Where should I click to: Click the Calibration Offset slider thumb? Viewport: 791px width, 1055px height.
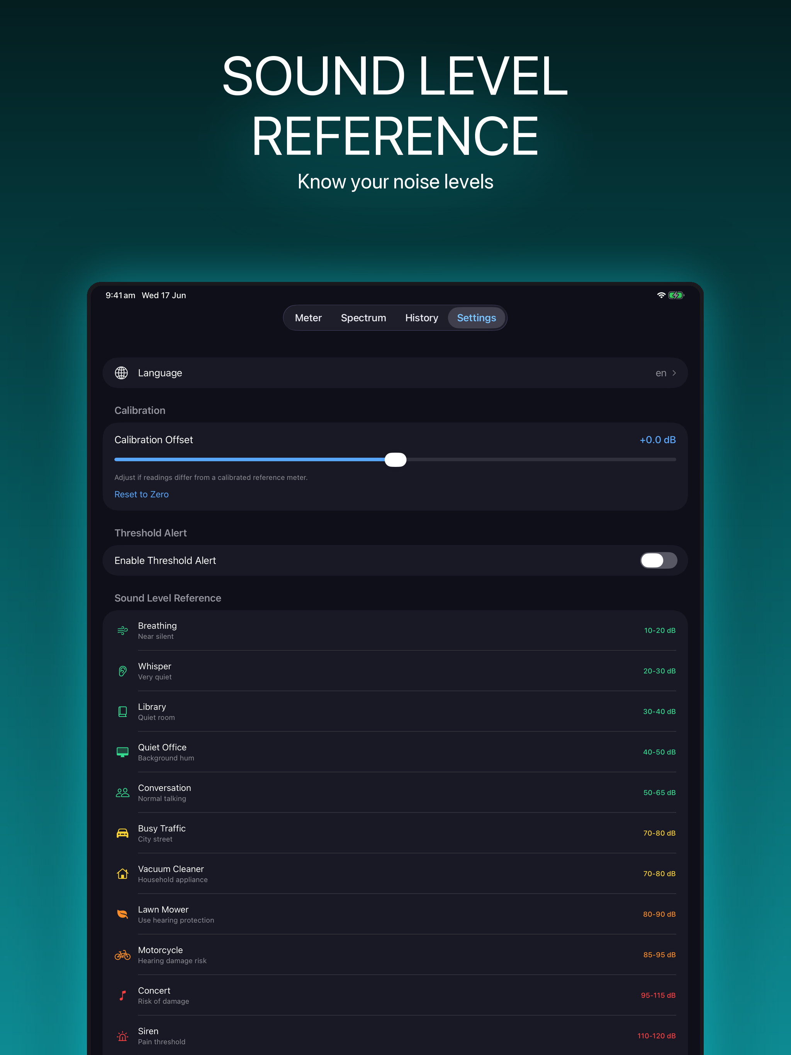(395, 460)
